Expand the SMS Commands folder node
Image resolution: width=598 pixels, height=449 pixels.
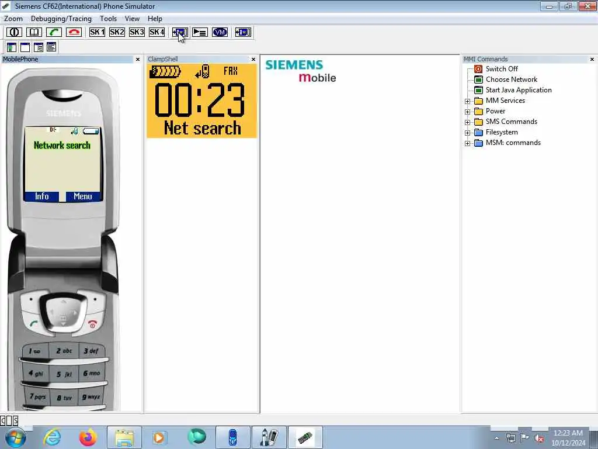point(468,122)
